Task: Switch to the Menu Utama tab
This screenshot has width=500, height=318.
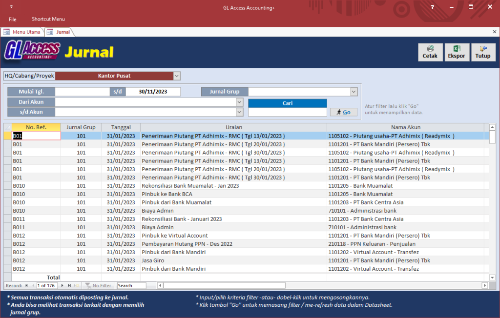Action: click(22, 32)
